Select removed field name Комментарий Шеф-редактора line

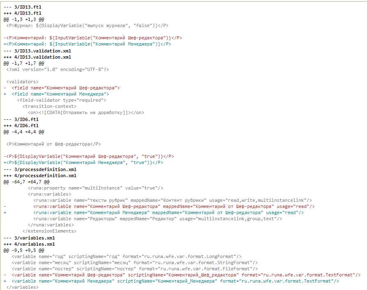coord(62,88)
